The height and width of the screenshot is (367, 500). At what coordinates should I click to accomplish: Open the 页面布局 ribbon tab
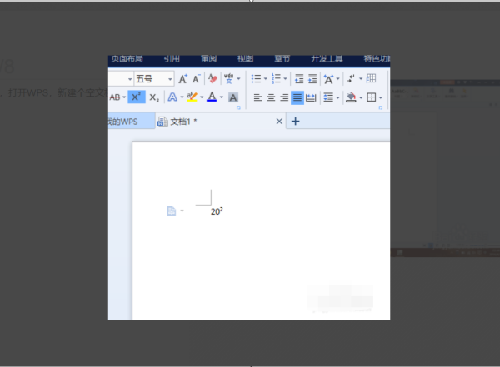[x=127, y=59]
